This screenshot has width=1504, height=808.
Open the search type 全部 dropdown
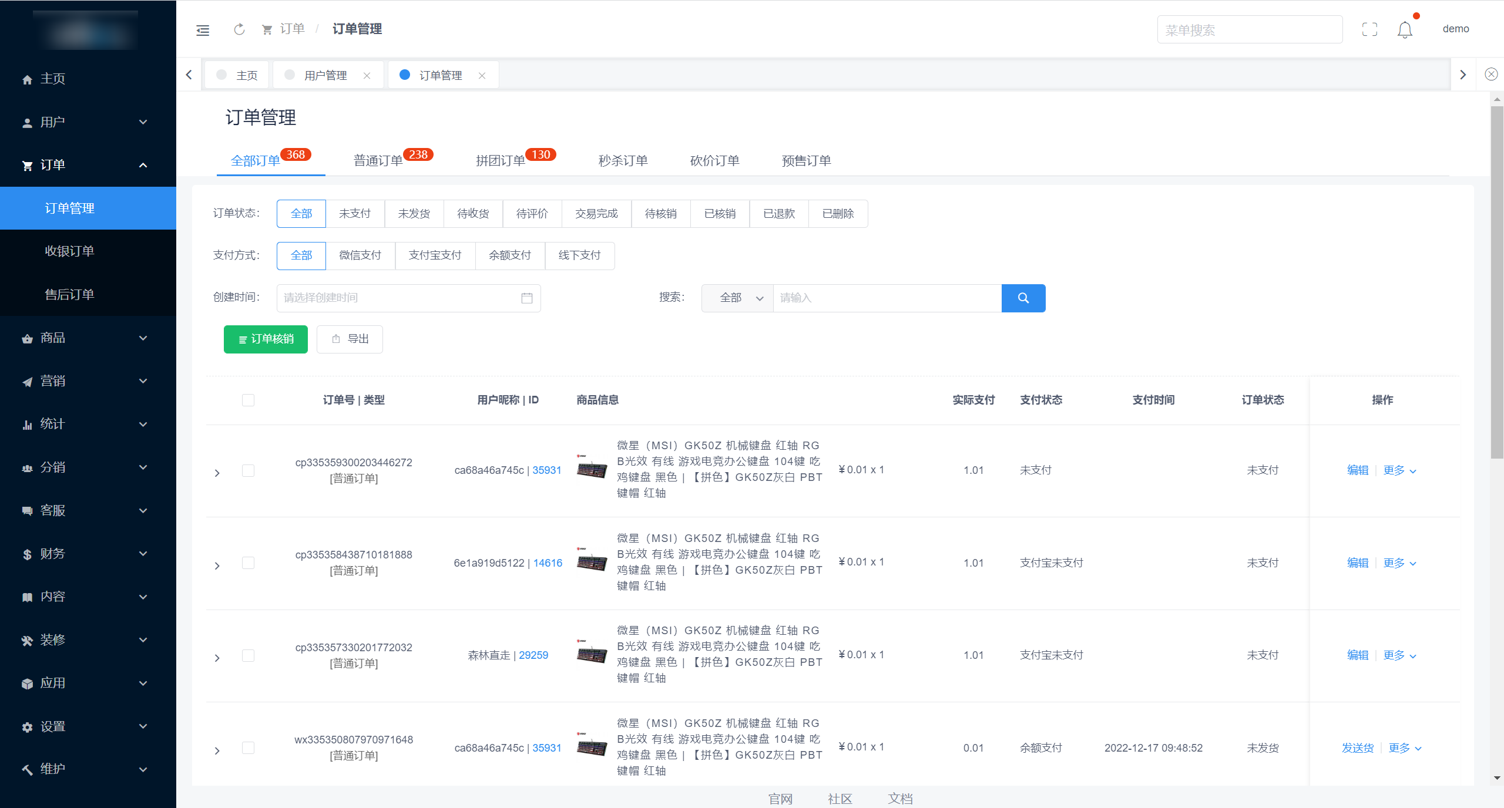tap(737, 298)
